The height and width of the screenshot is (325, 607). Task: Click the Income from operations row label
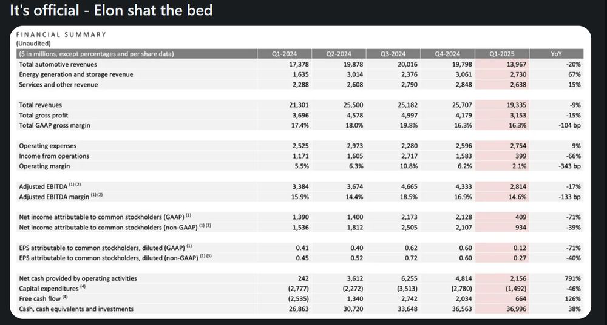pos(54,156)
